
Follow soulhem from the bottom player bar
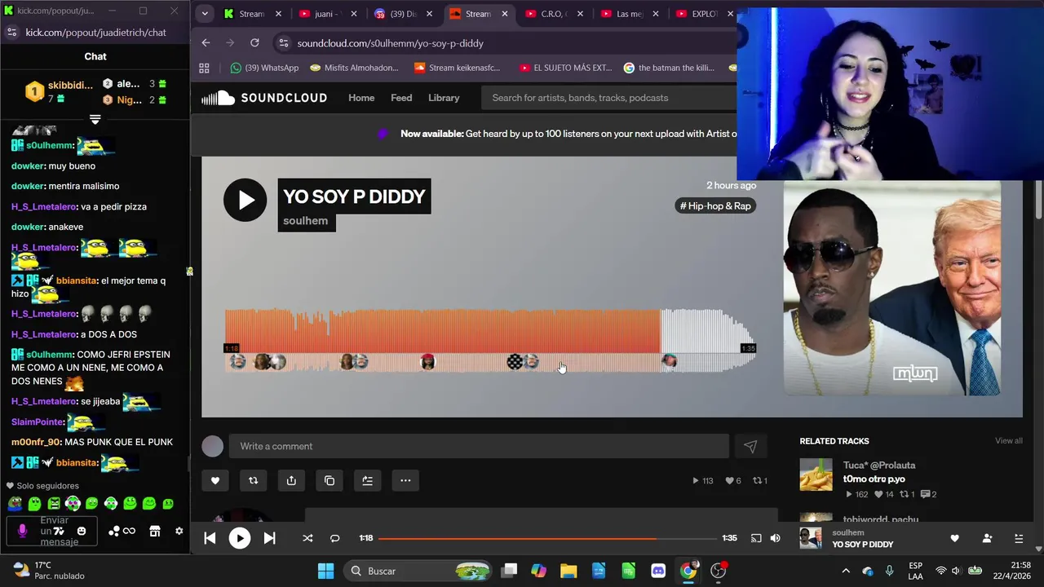[987, 538]
